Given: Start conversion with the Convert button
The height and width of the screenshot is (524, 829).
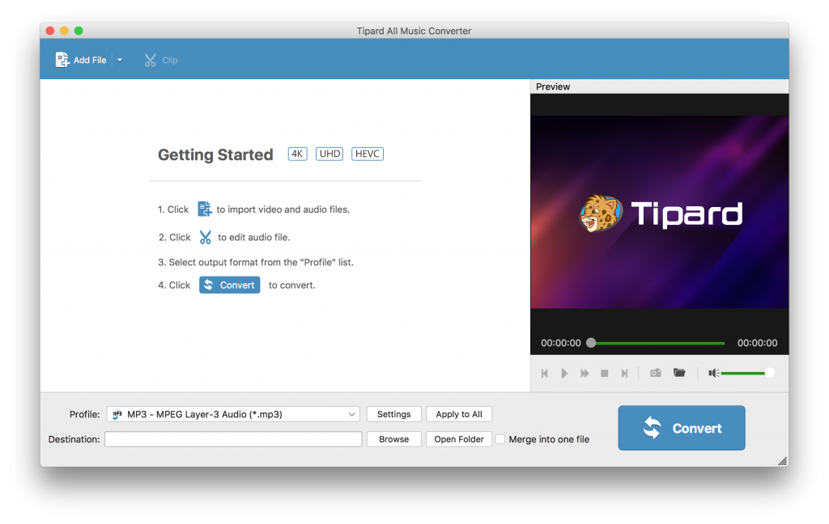Looking at the screenshot, I should pyautogui.click(x=681, y=428).
